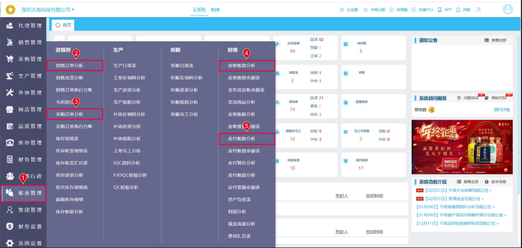This screenshot has width=522, height=248.
Task: Open 系统设置 in the left sidebar
Action: coord(24,243)
